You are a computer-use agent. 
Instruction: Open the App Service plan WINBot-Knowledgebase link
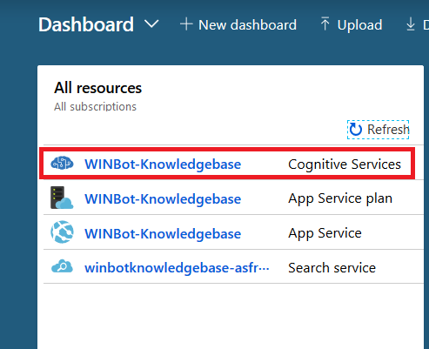click(163, 199)
